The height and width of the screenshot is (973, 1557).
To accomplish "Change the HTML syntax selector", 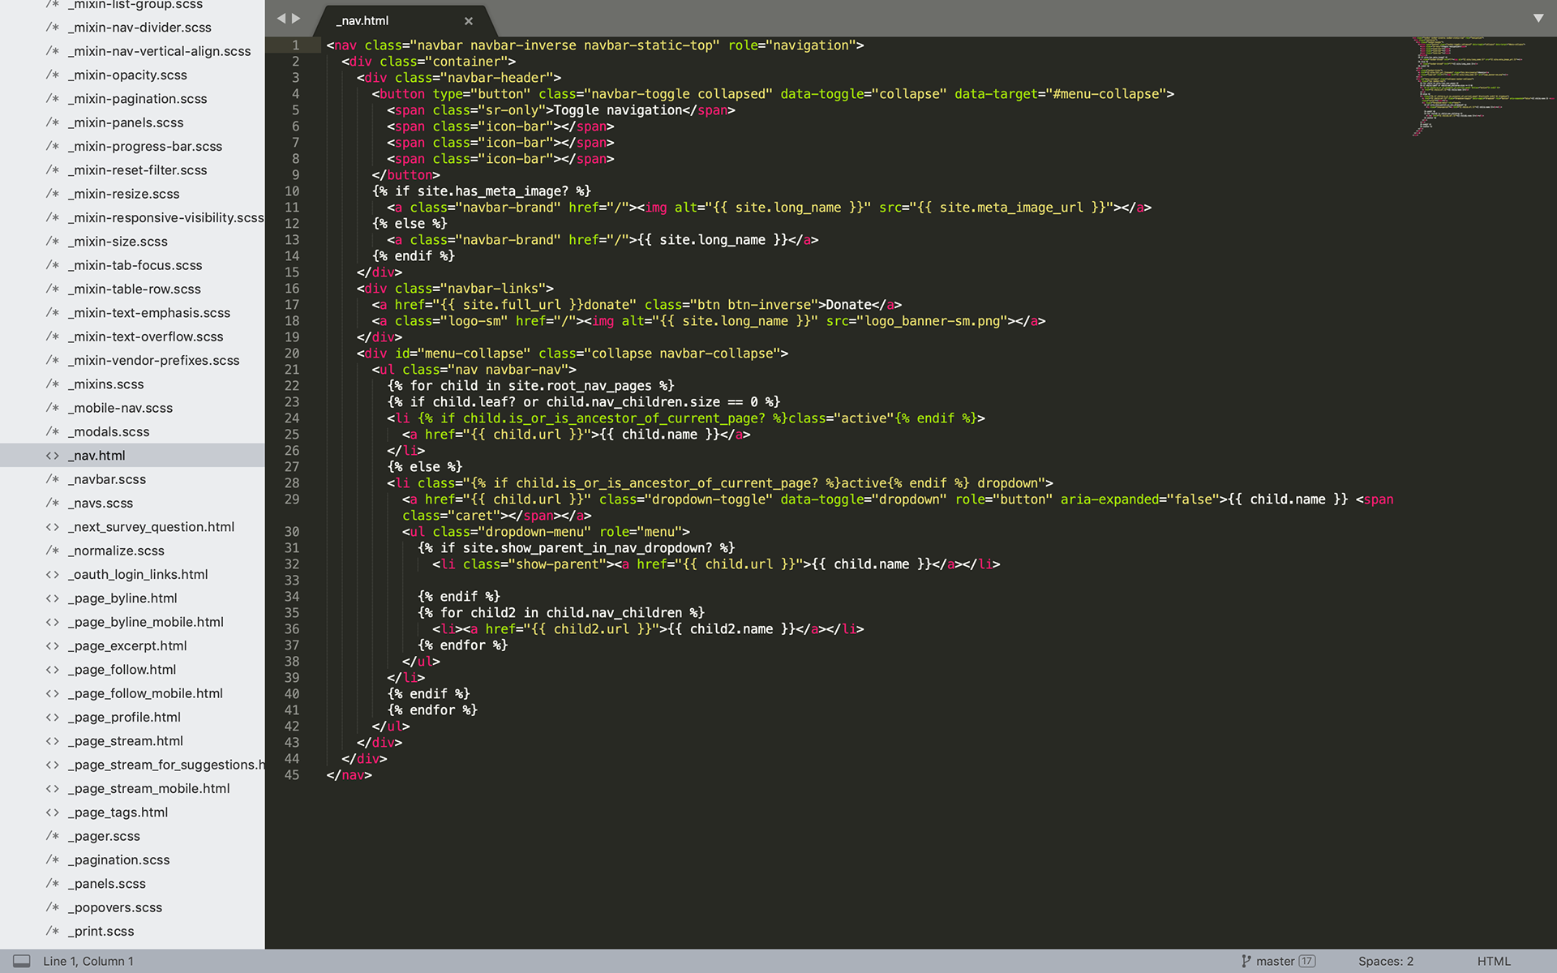I will pyautogui.click(x=1493, y=961).
